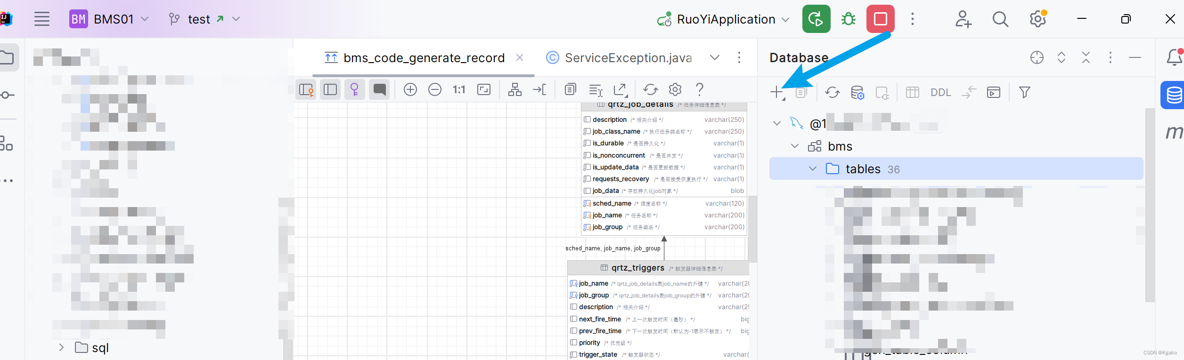Screen dimensions: 1184x360
Task: Collapse the tables folder node
Action: click(x=813, y=168)
